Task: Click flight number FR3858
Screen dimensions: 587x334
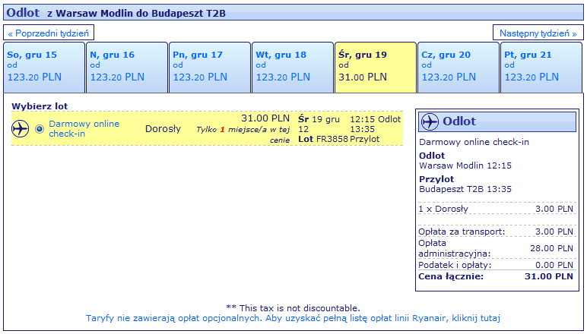Action: pyautogui.click(x=332, y=139)
